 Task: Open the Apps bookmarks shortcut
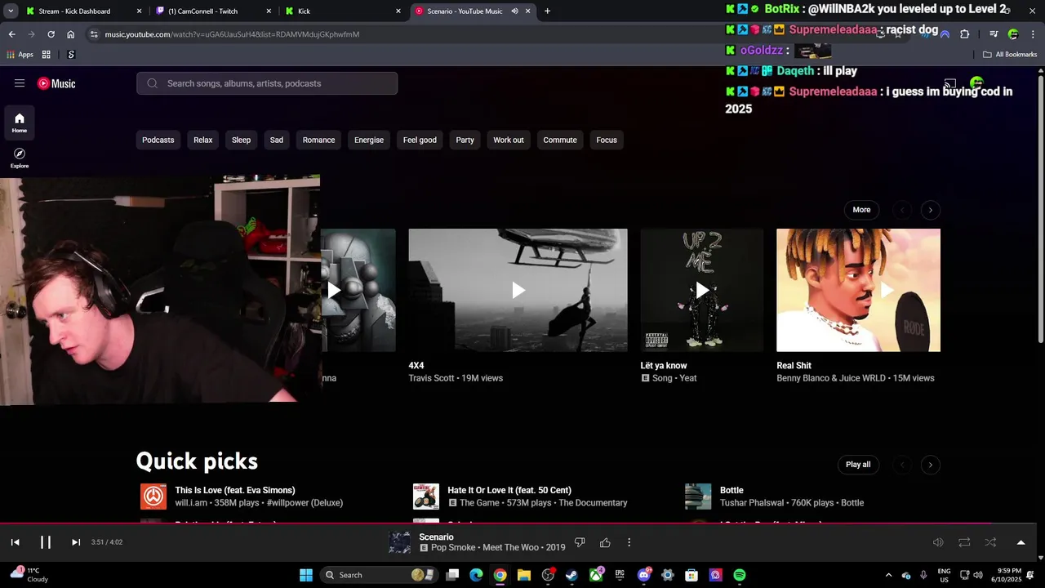[20, 55]
